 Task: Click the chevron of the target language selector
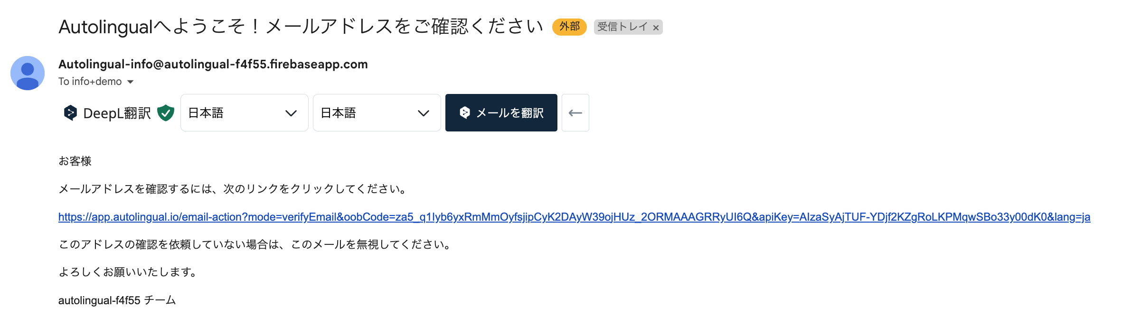(424, 113)
